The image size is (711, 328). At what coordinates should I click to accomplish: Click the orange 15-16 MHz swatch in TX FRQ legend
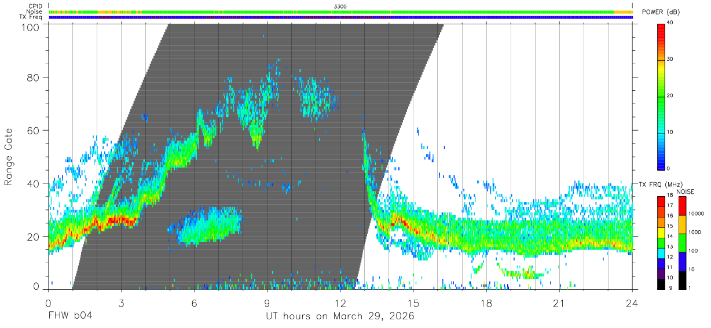(x=661, y=222)
